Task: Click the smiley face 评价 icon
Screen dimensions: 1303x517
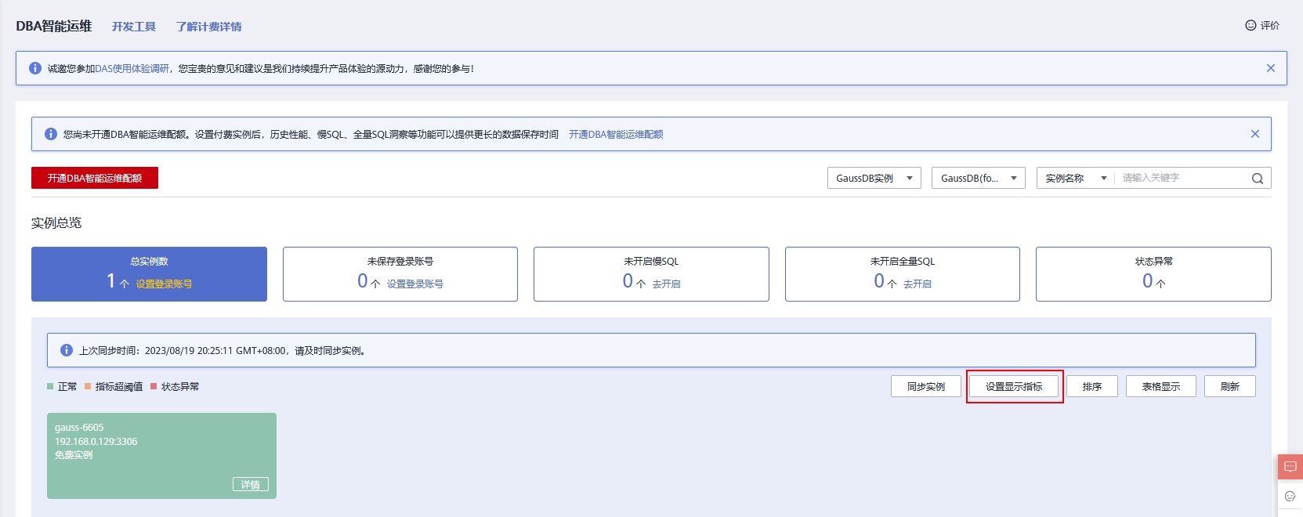Action: tap(1251, 25)
